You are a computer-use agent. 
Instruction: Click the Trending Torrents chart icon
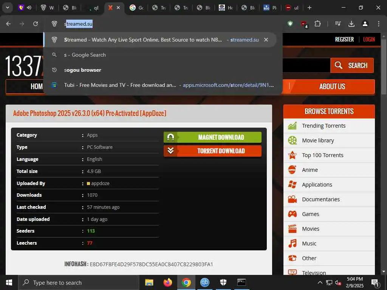(x=292, y=126)
